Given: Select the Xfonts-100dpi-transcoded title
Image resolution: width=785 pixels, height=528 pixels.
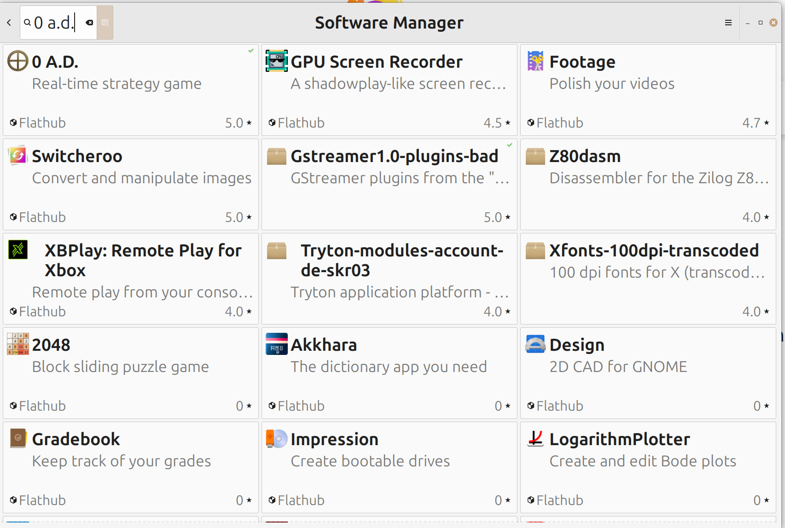Looking at the screenshot, I should tap(654, 250).
